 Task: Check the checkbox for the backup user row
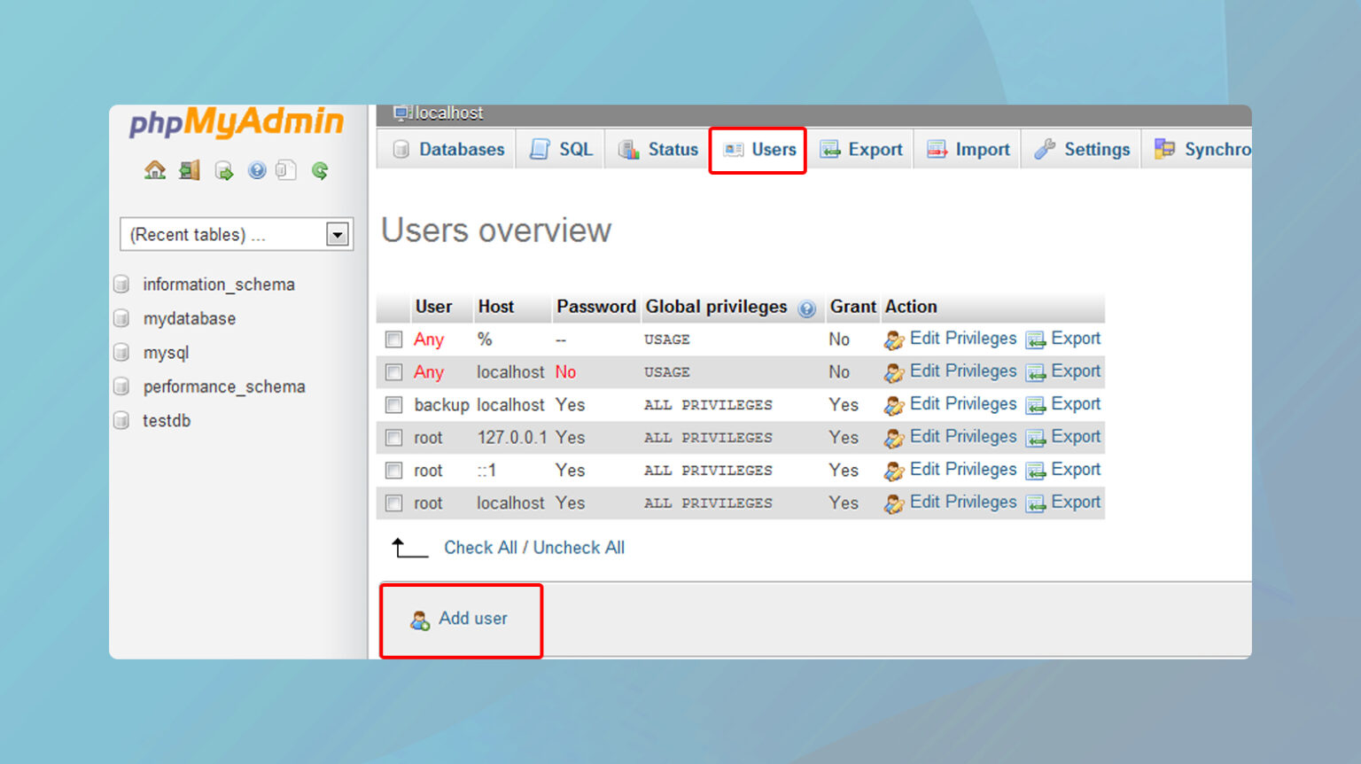tap(393, 404)
